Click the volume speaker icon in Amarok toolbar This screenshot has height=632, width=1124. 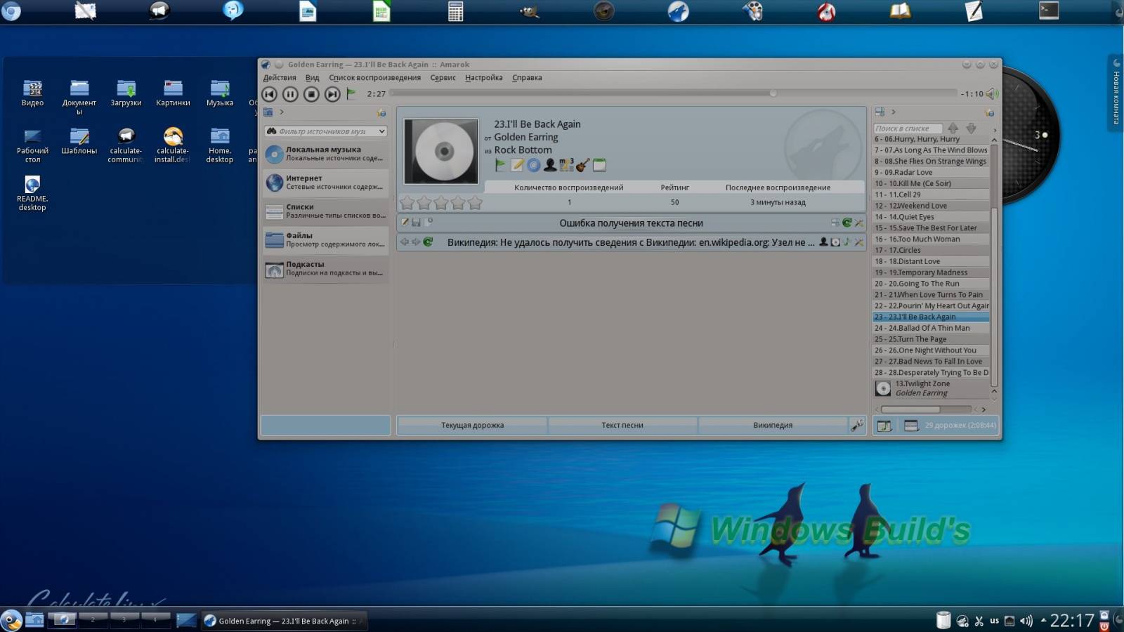coord(992,93)
